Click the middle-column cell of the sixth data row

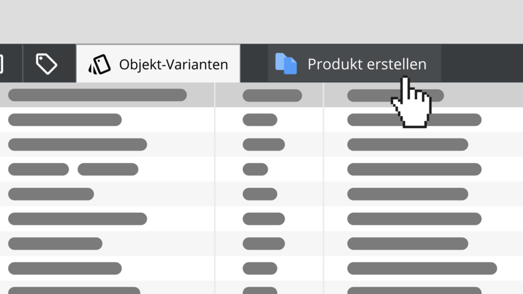(x=263, y=243)
